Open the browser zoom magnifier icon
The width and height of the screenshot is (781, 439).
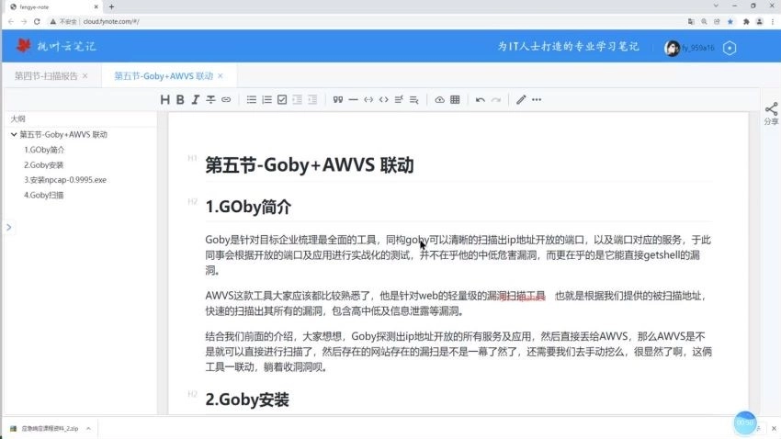[705, 22]
